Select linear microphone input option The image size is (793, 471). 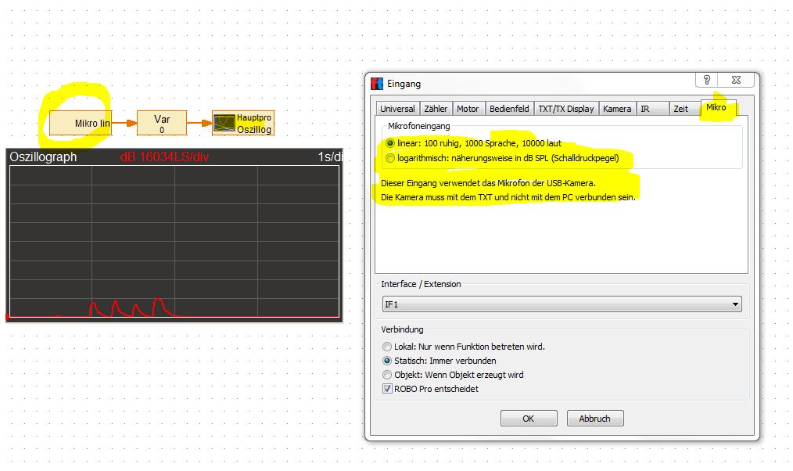pos(390,144)
